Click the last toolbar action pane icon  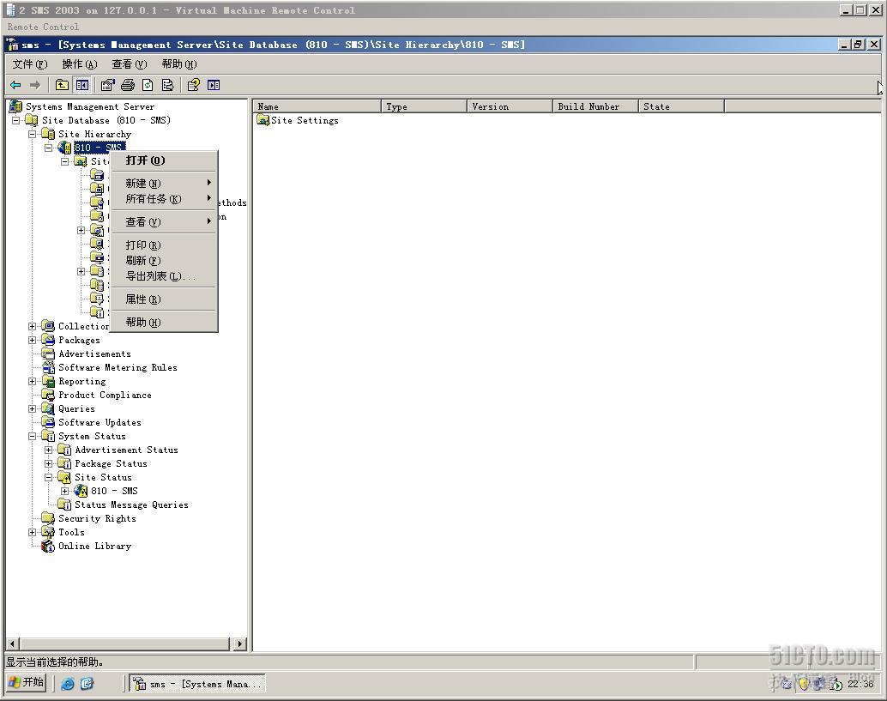[214, 85]
